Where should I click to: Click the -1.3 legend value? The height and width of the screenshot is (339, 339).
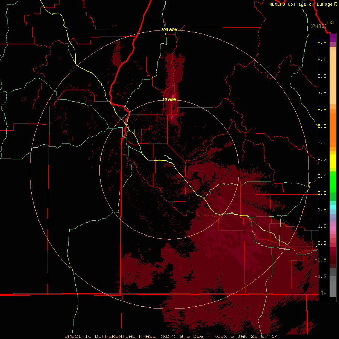pos(321,276)
